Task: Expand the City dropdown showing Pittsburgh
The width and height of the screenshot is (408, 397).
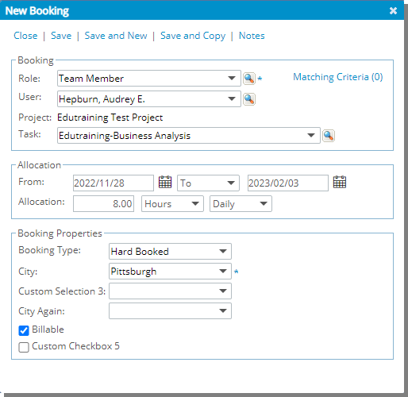Action: (170, 272)
